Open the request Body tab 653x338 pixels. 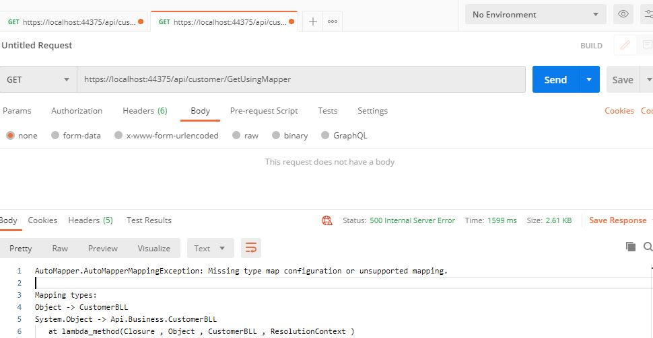pyautogui.click(x=201, y=111)
